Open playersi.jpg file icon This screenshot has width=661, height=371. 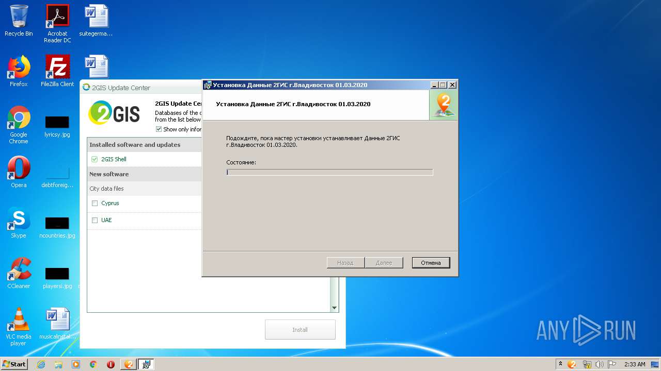point(57,277)
